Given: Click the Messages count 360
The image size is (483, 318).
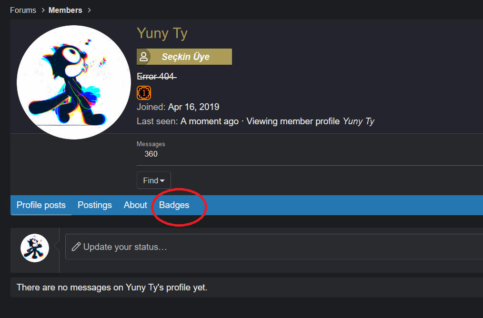Looking at the screenshot, I should (151, 154).
